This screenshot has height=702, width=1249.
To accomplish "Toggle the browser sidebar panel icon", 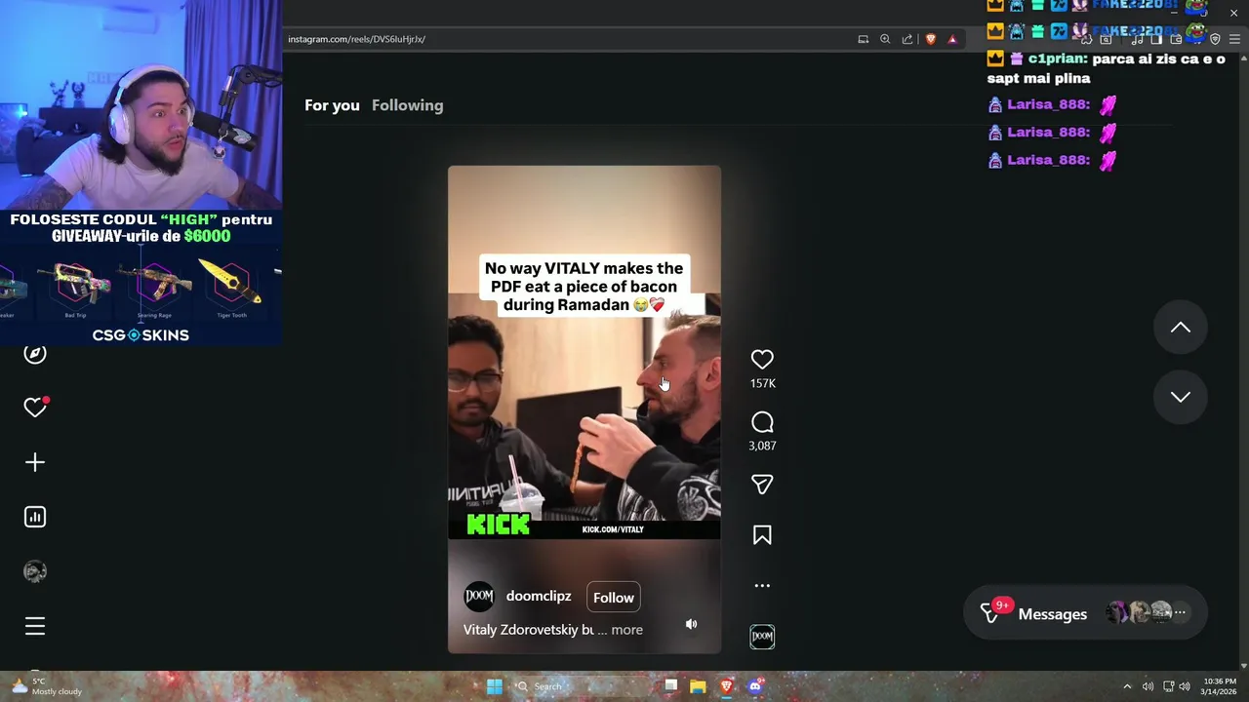I will click(1156, 39).
